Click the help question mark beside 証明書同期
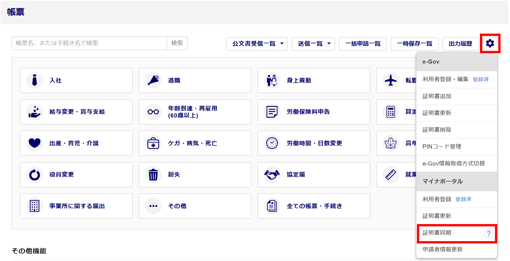This screenshot has height=261, width=510. [x=489, y=233]
